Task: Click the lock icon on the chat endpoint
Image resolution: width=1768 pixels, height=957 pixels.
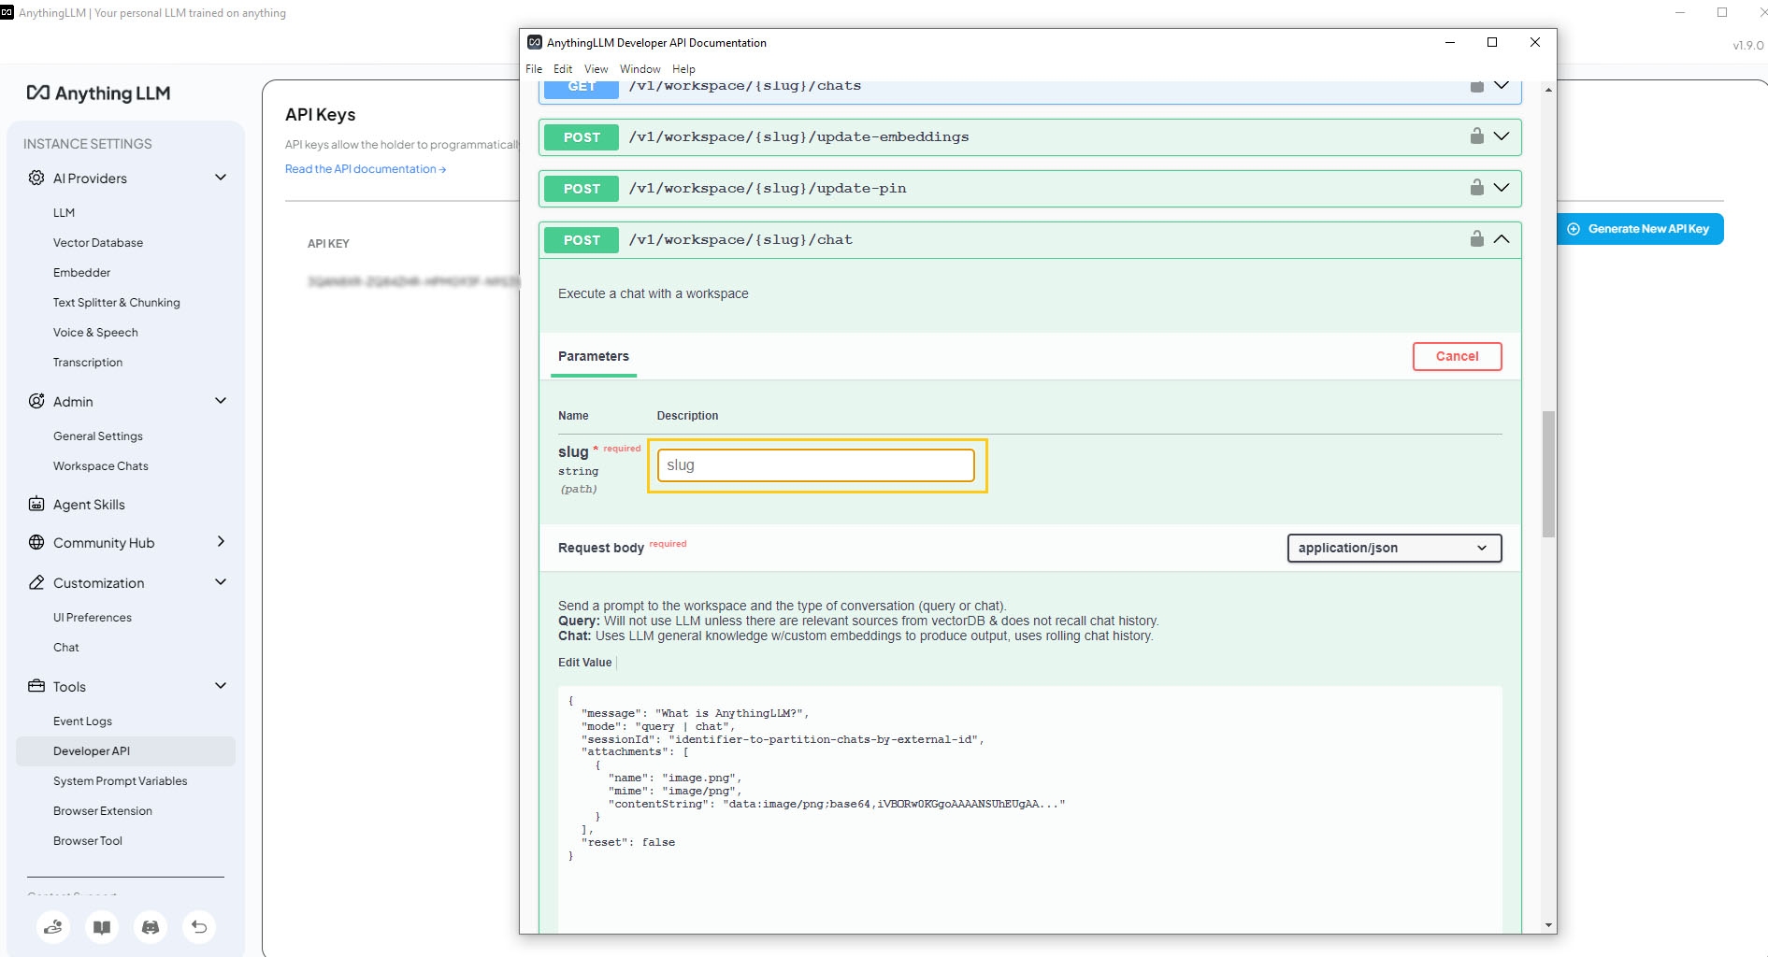Action: pos(1477,238)
